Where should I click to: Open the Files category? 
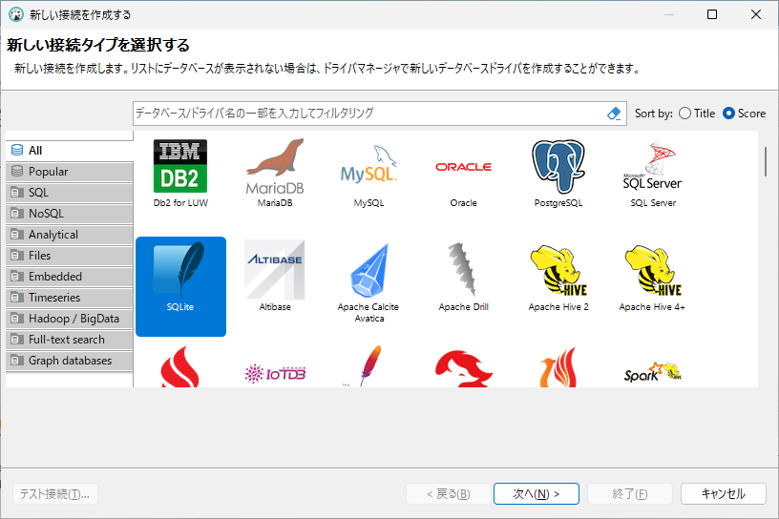click(x=70, y=256)
